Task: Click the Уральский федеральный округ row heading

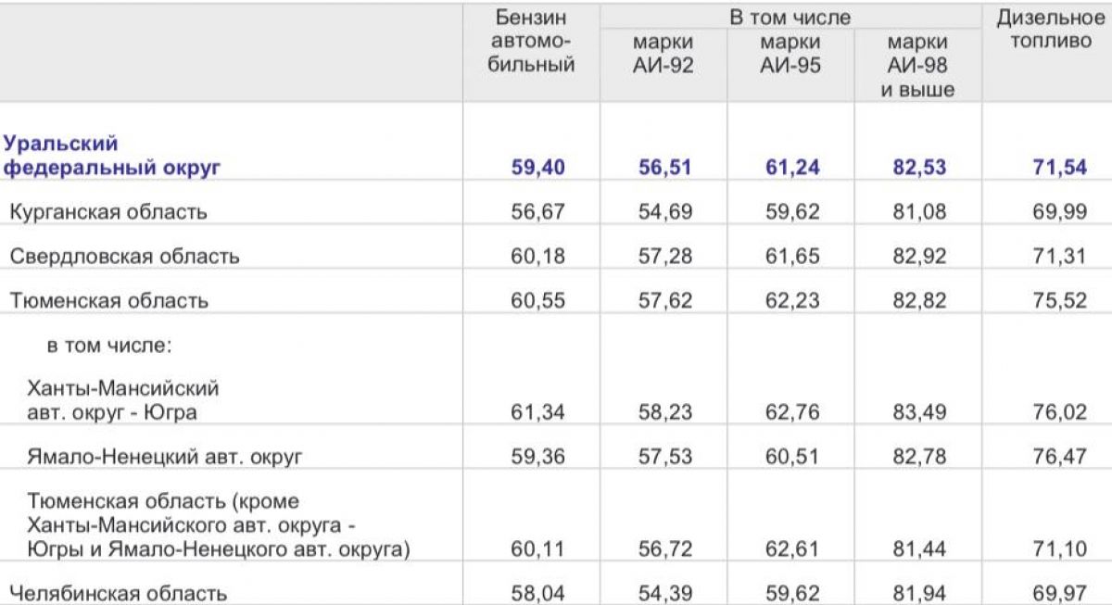Action: tap(112, 156)
